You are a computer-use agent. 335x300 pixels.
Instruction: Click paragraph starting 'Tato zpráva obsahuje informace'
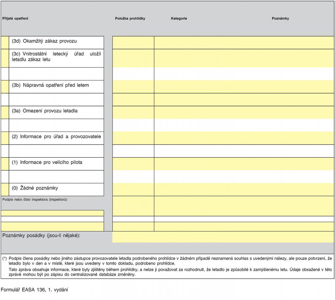pyautogui.click(x=170, y=272)
